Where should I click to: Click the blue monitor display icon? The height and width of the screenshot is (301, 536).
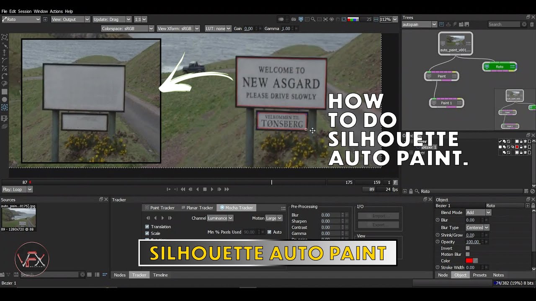301,19
